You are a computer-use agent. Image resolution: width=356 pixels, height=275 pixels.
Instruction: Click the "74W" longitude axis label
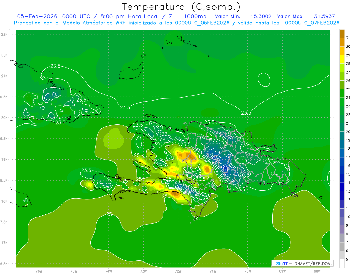click(x=109, y=271)
